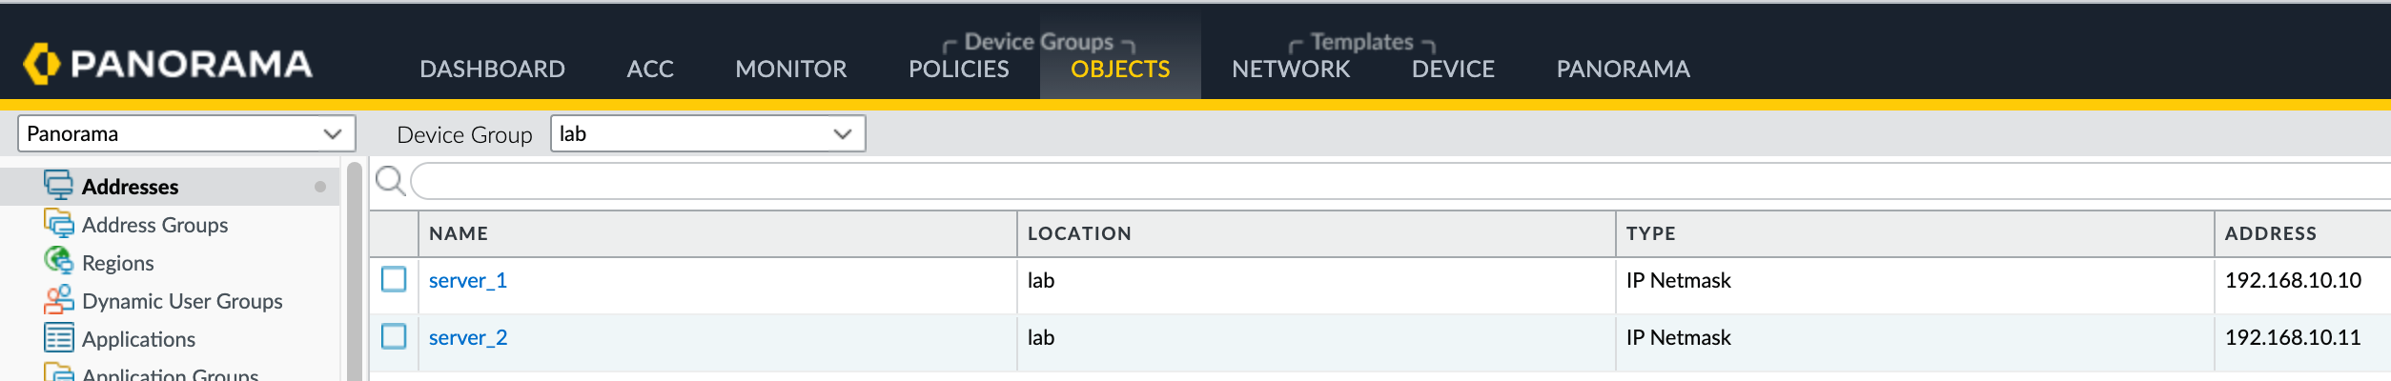This screenshot has width=2391, height=381.
Task: Expand the Device Group lab dropdown
Action: click(x=708, y=133)
